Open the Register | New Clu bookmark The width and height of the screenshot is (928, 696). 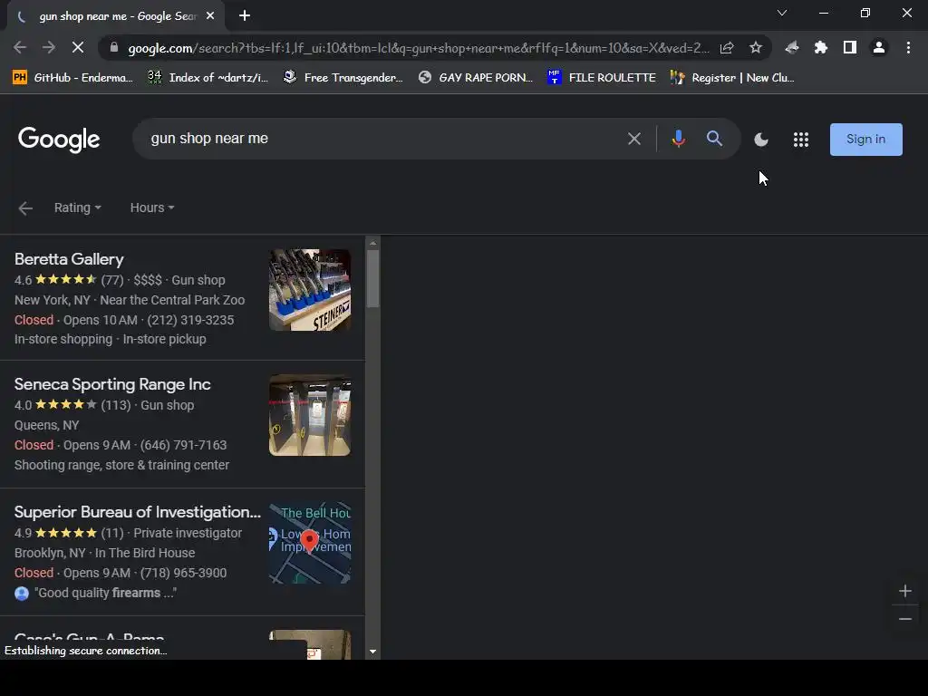pos(732,78)
